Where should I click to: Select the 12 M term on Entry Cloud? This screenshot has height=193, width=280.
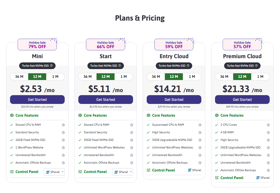pos(174,77)
